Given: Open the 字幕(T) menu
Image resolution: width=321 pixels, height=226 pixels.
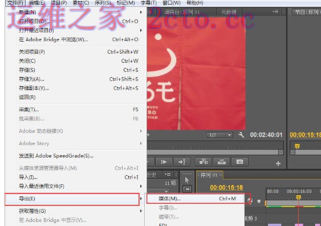Looking at the screenshot, I should pyautogui.click(x=149, y=3).
